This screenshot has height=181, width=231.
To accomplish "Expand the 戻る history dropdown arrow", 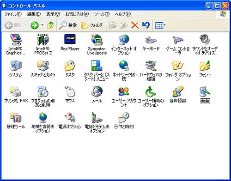I will coord(25,25).
